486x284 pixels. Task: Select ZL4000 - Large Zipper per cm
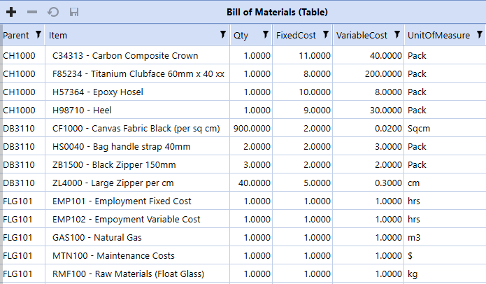(x=113, y=183)
